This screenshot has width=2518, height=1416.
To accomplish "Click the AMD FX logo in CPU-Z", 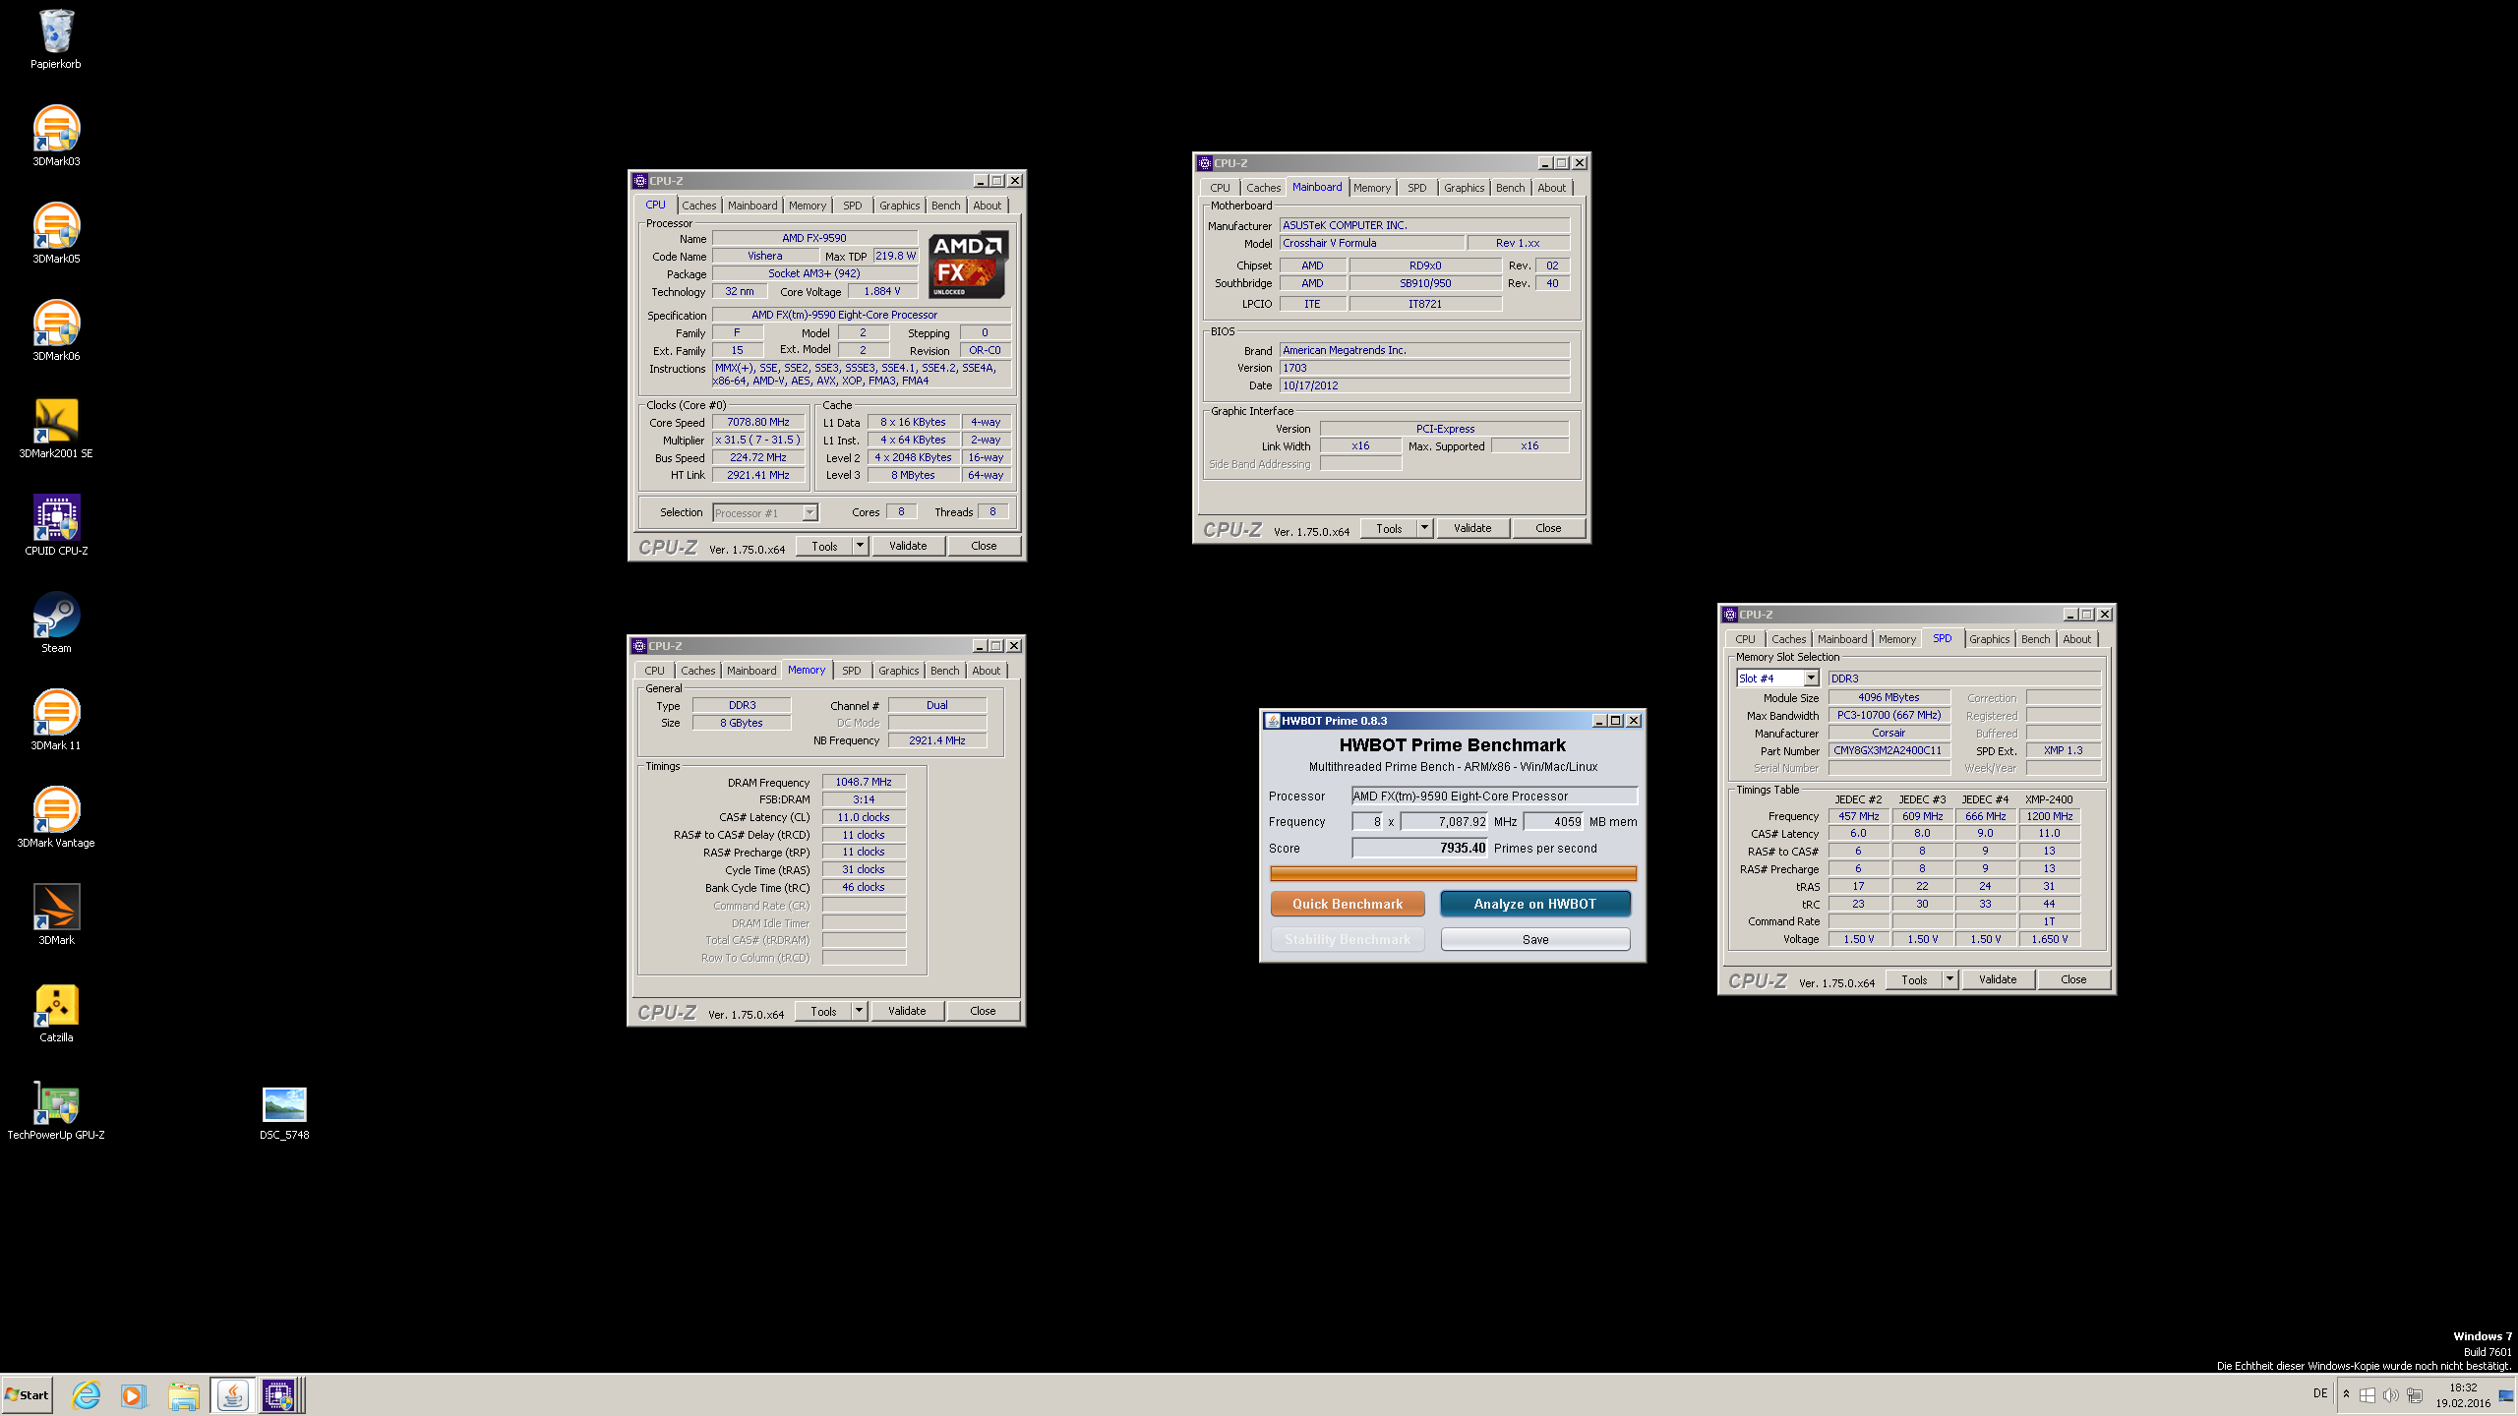I will (967, 265).
